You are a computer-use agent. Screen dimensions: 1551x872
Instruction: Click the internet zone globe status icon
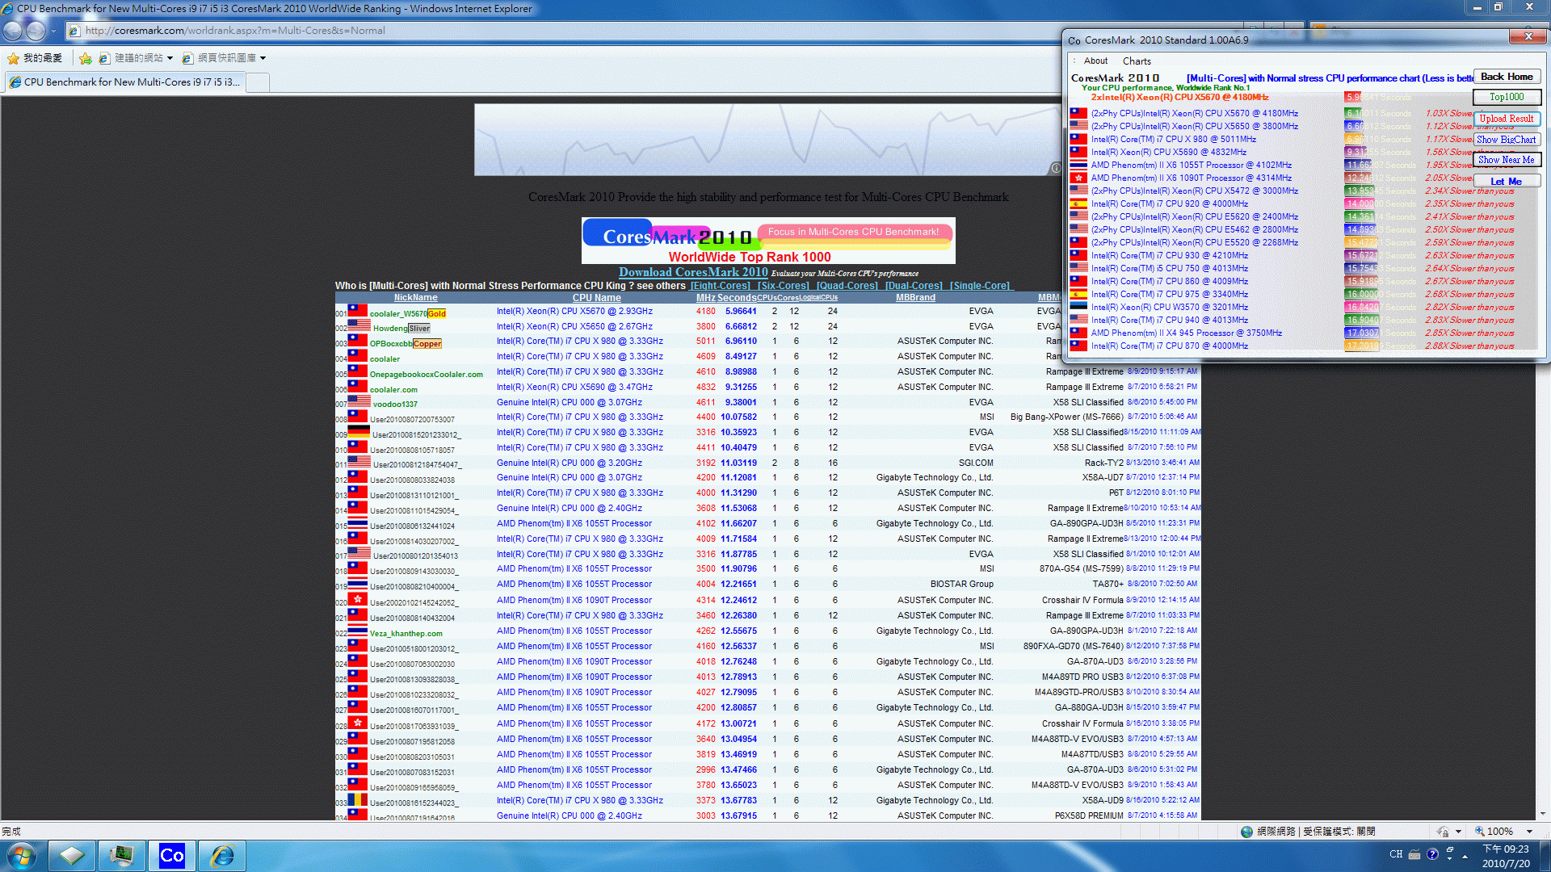click(1246, 831)
